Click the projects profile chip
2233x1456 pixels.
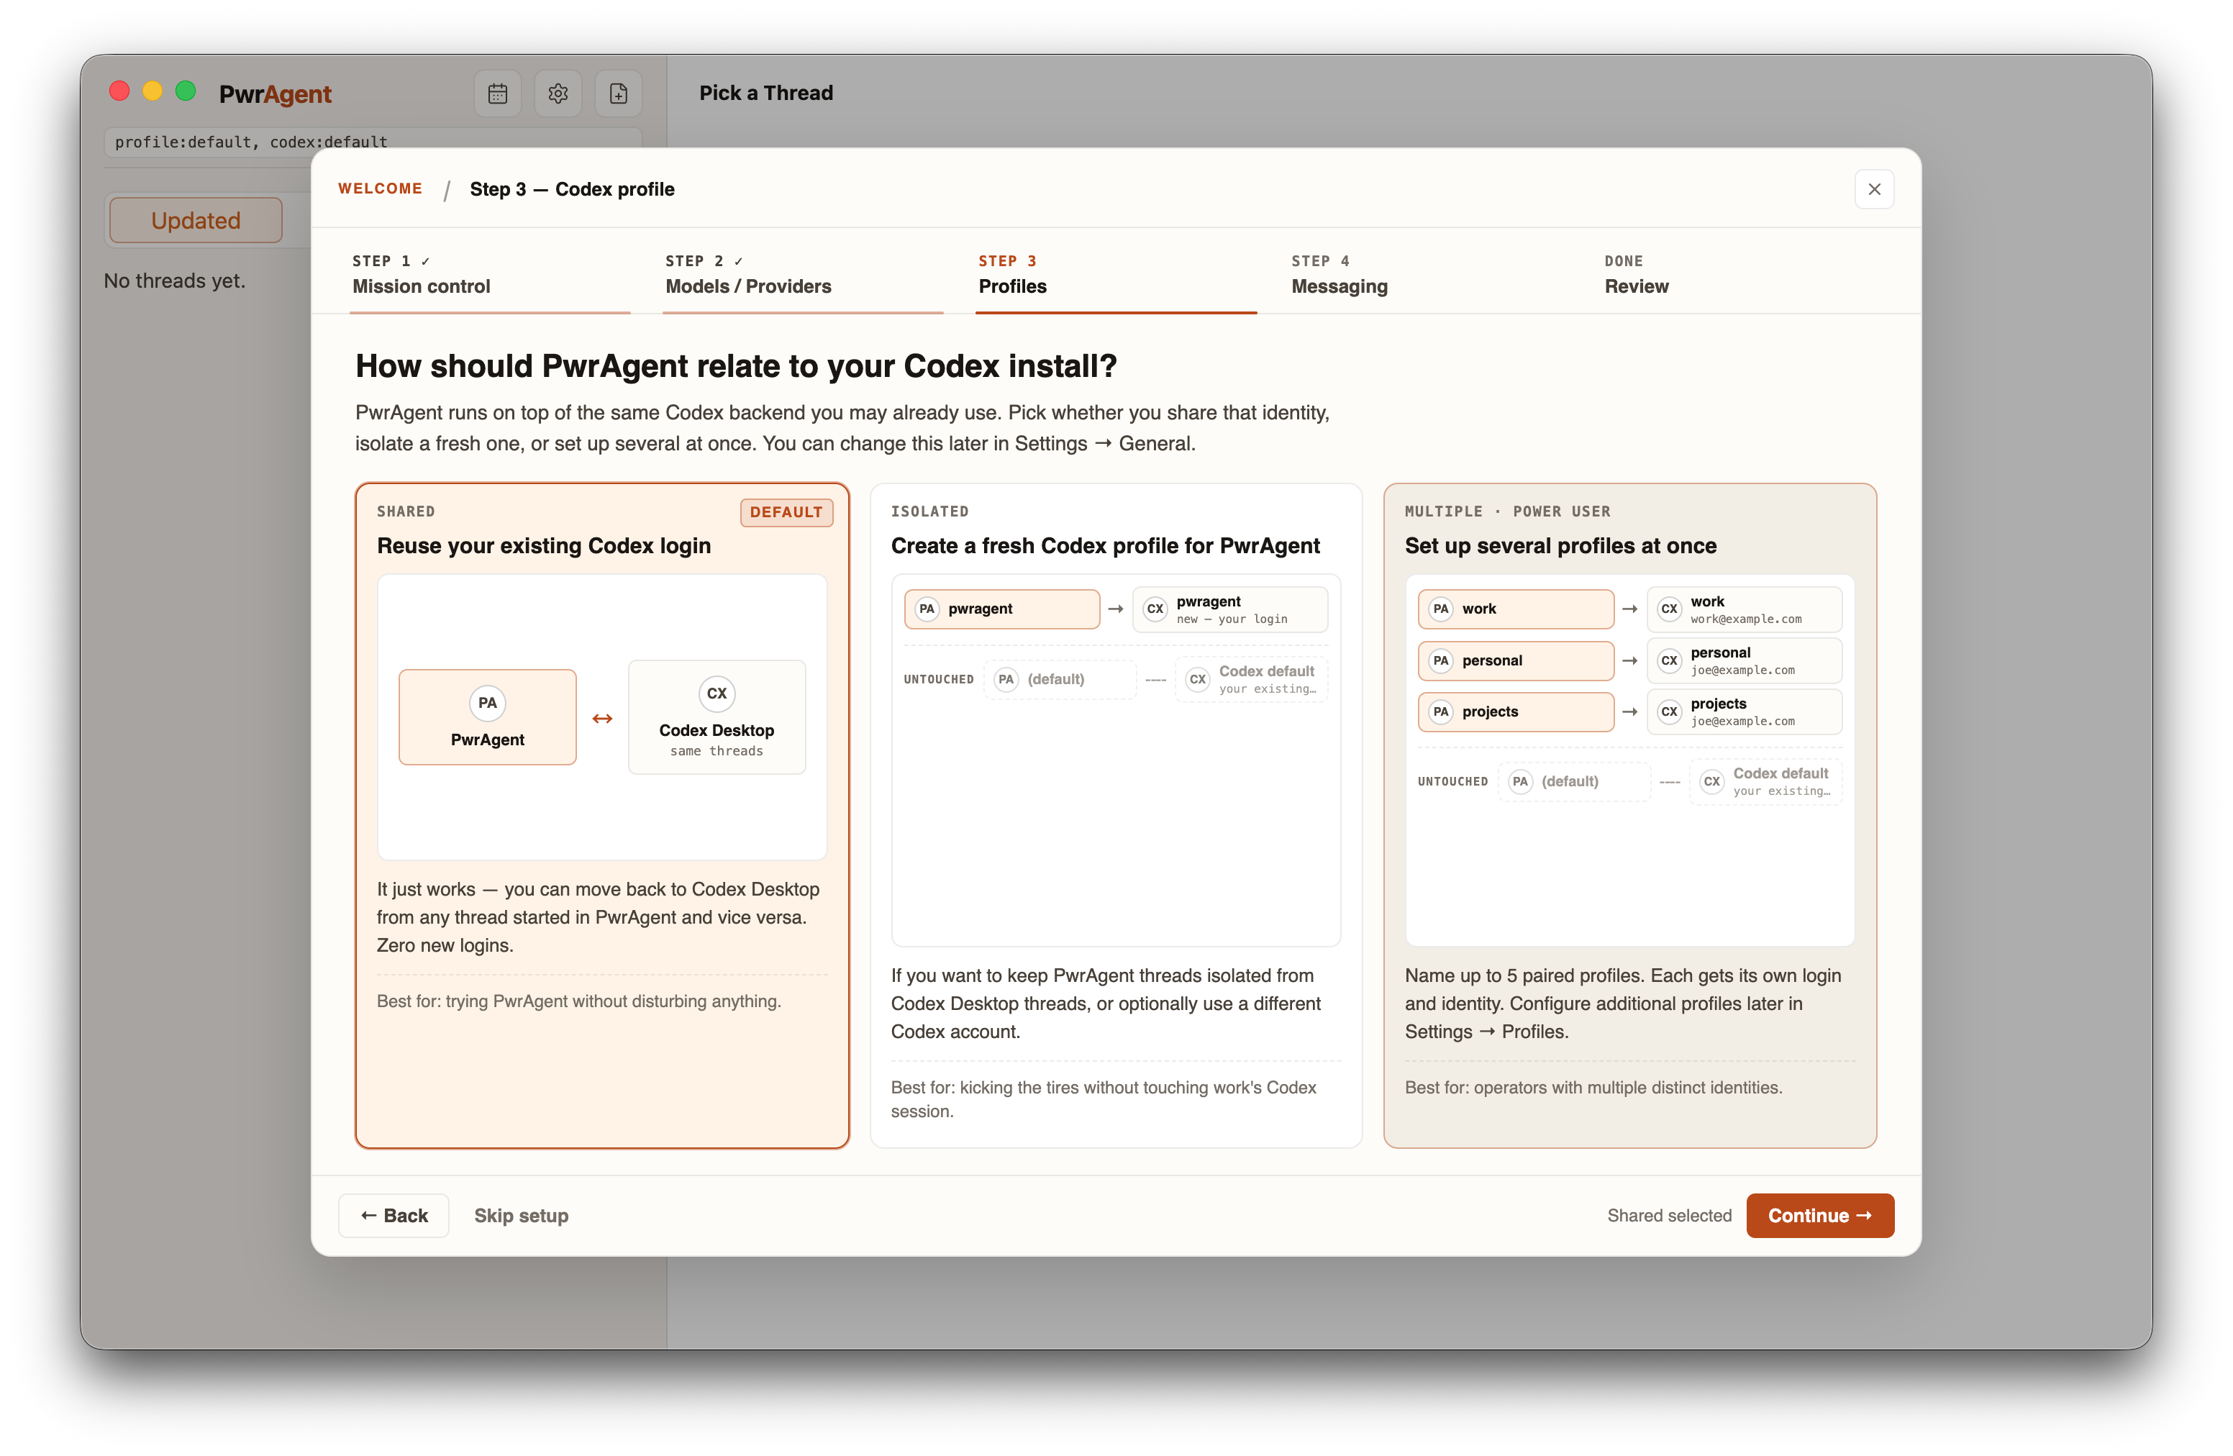click(1515, 711)
